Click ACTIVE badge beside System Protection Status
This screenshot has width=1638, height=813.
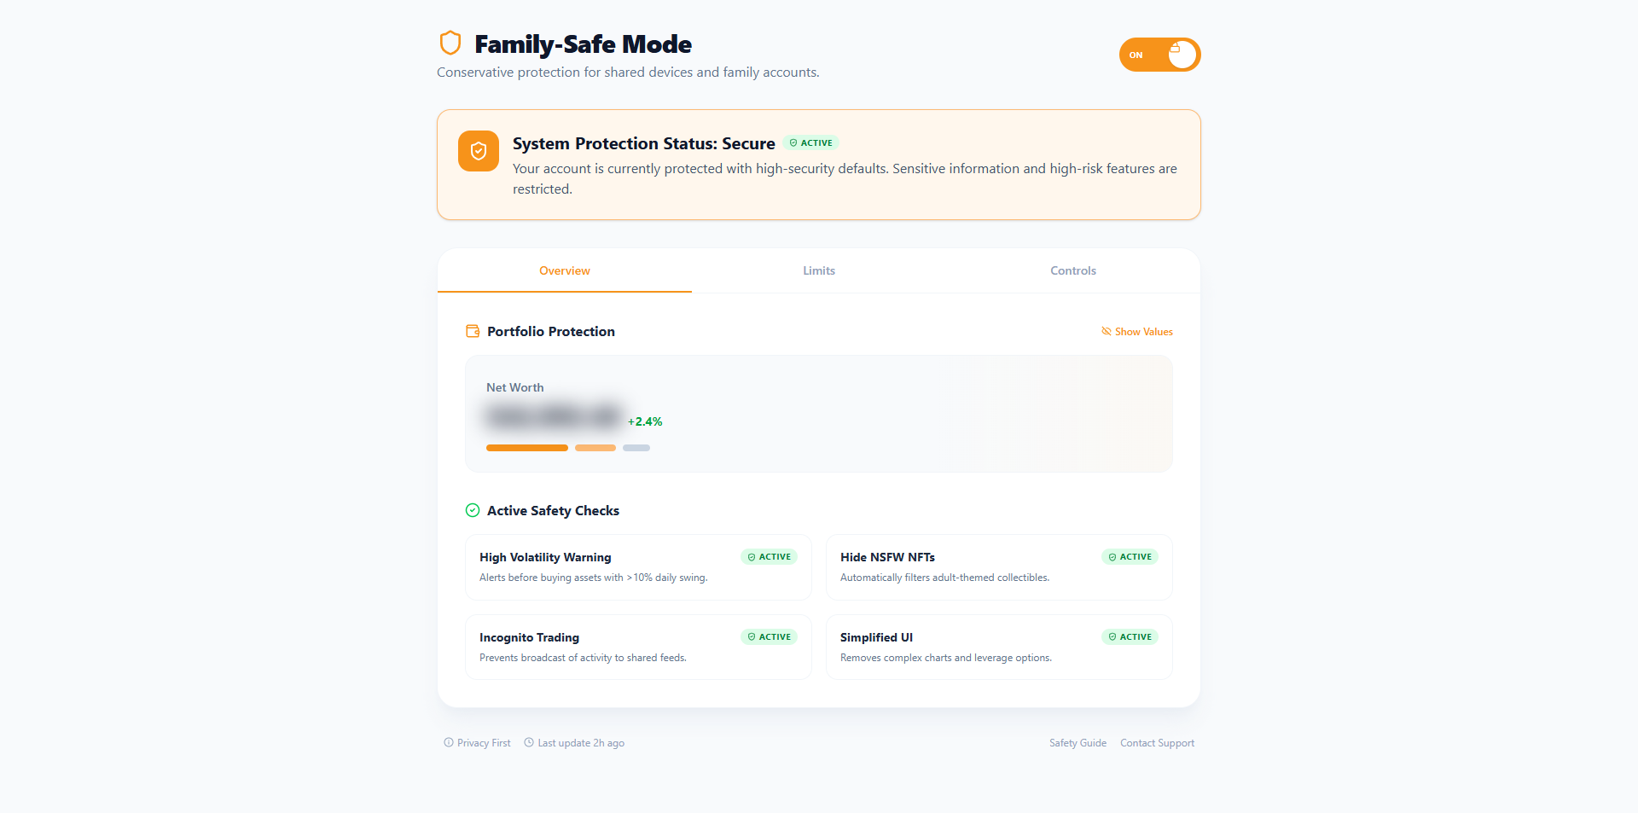click(x=810, y=142)
